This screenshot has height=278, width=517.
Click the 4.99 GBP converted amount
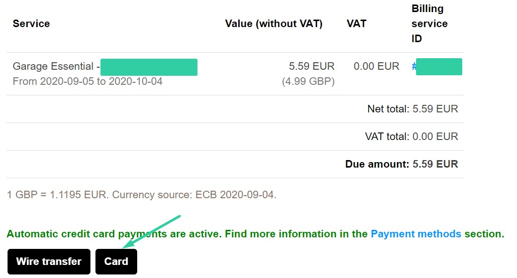click(308, 81)
